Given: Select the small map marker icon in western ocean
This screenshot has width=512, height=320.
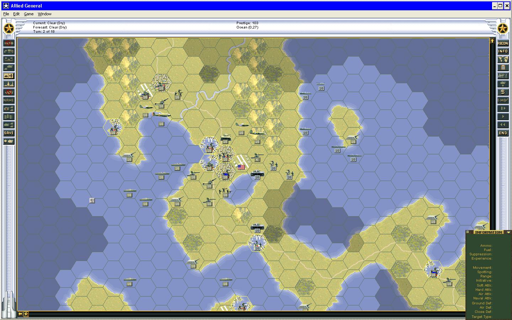Looking at the screenshot, I should tap(92, 201).
